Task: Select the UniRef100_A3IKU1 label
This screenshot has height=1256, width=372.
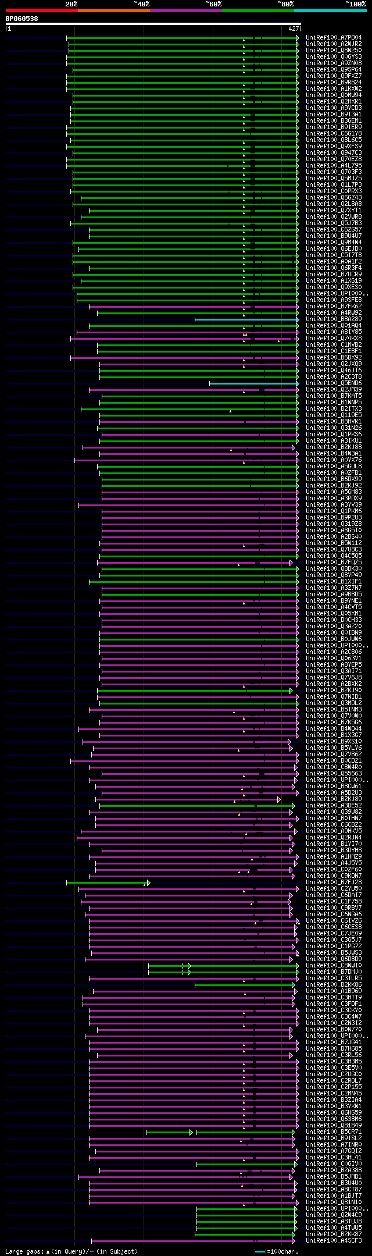Action: 334,441
